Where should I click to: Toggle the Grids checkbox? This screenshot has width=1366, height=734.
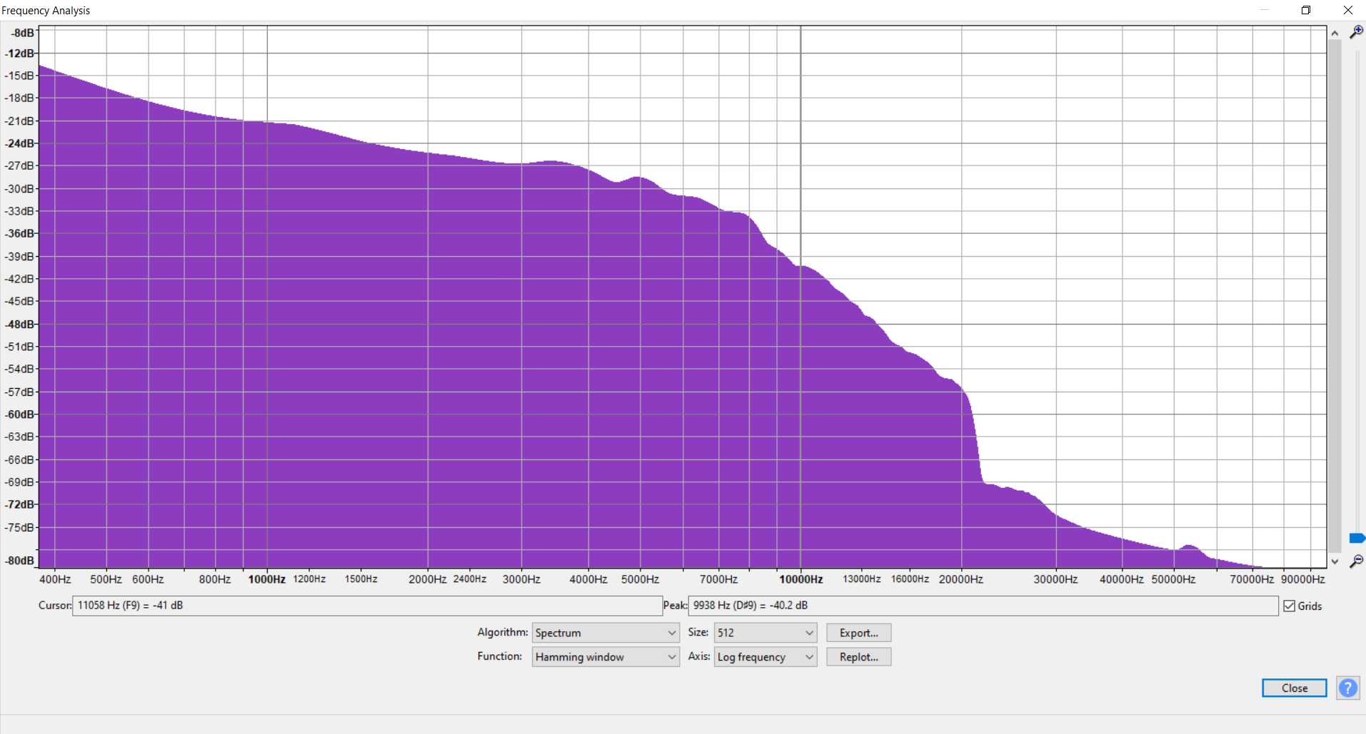[x=1289, y=606]
